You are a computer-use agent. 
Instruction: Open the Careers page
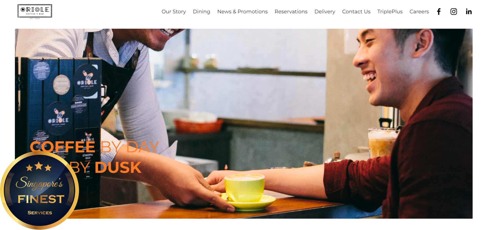pos(419,11)
